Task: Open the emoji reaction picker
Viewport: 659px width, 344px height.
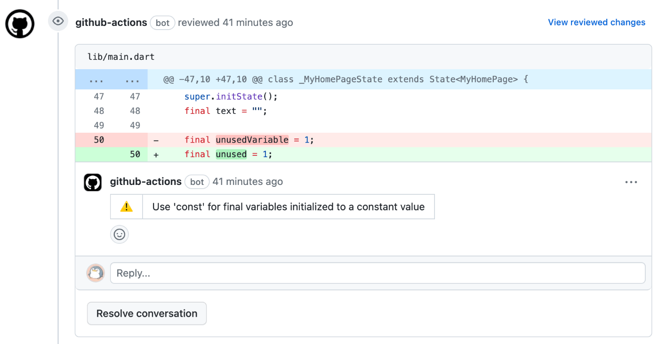Action: [120, 234]
